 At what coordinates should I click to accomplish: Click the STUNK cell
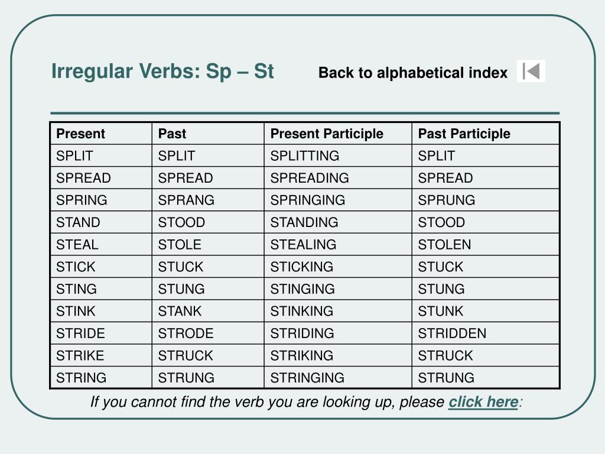tap(486, 311)
